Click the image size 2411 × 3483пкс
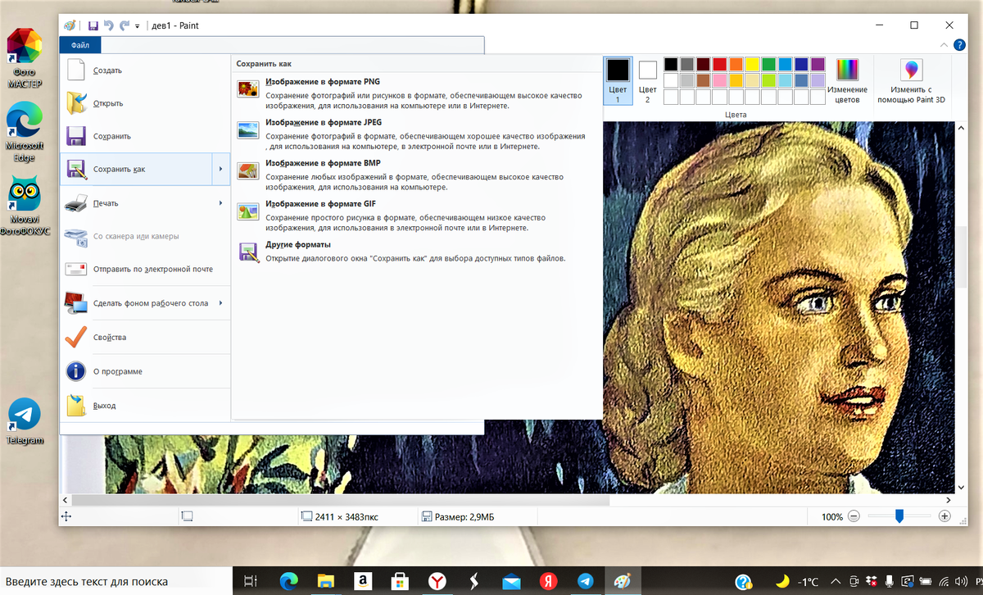 347,516
